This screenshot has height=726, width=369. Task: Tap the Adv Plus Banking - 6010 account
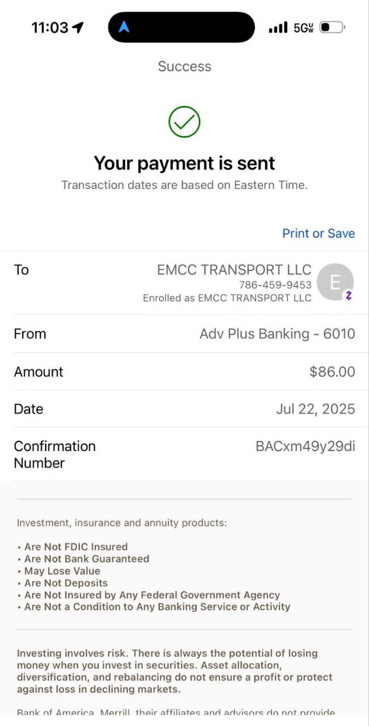[x=277, y=334]
